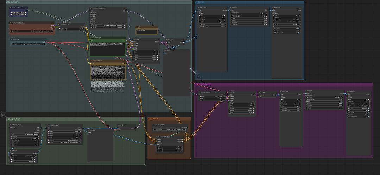
Task: Collapse the Primitive元节点 node via its title dot
Action: pyautogui.click(x=11, y=8)
